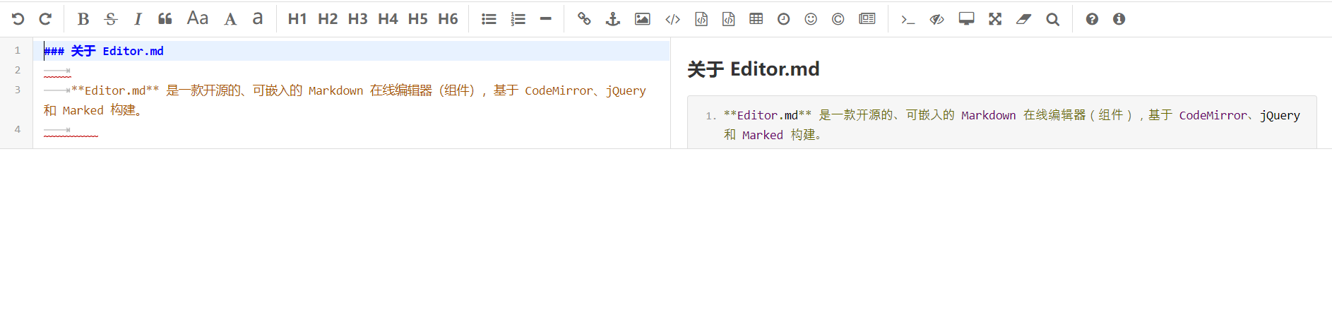Insert an ordered numbered list
The image size is (1332, 320).
point(518,19)
